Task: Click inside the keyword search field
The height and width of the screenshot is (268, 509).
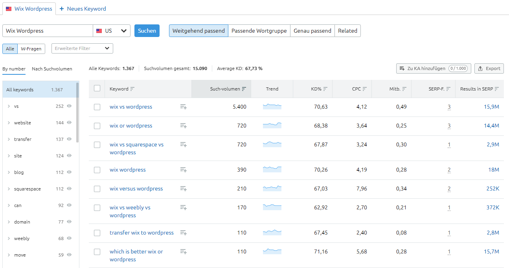Action: pyautogui.click(x=47, y=30)
